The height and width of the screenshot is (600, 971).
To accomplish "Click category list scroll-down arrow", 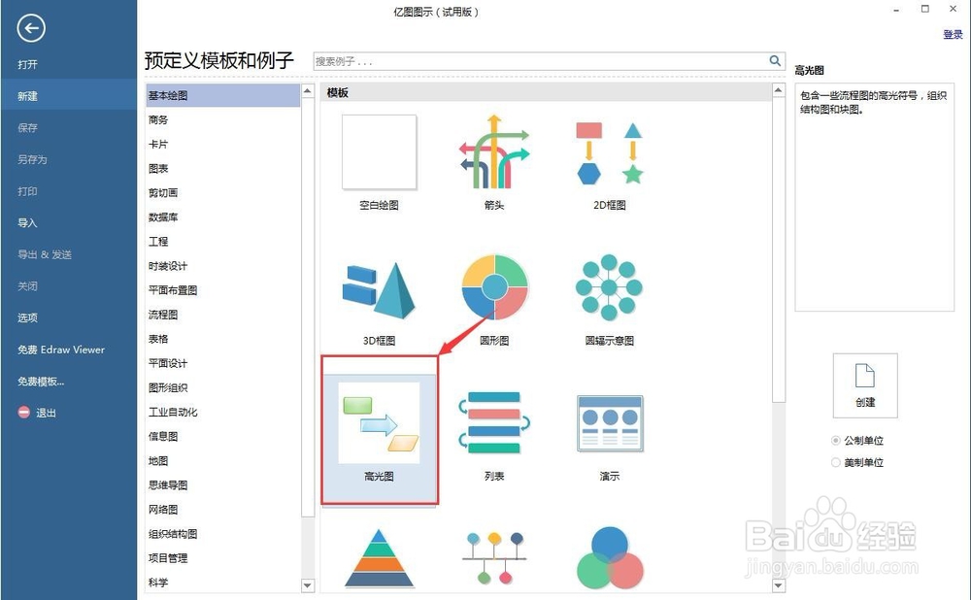I will pyautogui.click(x=308, y=585).
